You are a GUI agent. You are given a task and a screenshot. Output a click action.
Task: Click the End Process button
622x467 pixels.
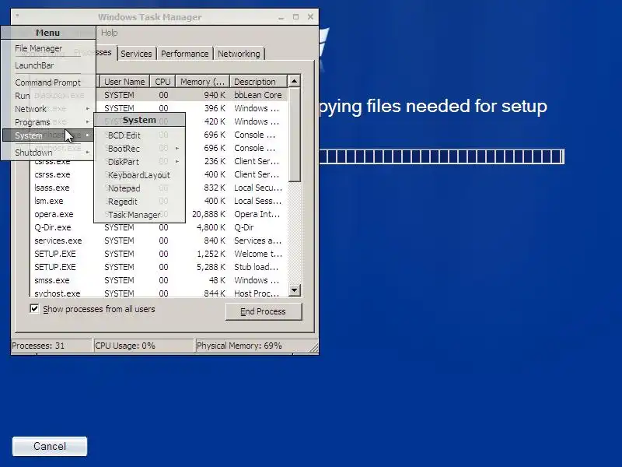coord(264,311)
